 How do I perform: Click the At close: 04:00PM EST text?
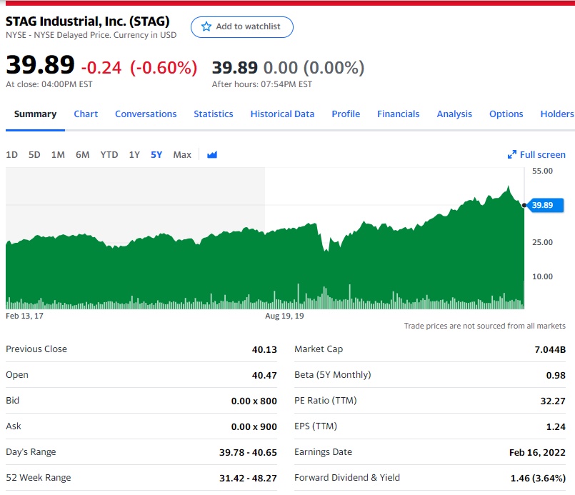coord(49,84)
